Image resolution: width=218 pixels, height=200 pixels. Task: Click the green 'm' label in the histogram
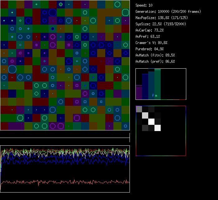[x=156, y=95]
